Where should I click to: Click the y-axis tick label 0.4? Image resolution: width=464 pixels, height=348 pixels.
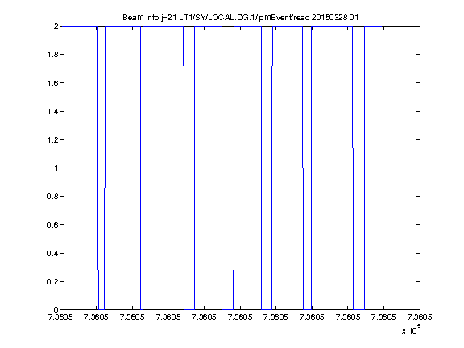[x=52, y=253]
